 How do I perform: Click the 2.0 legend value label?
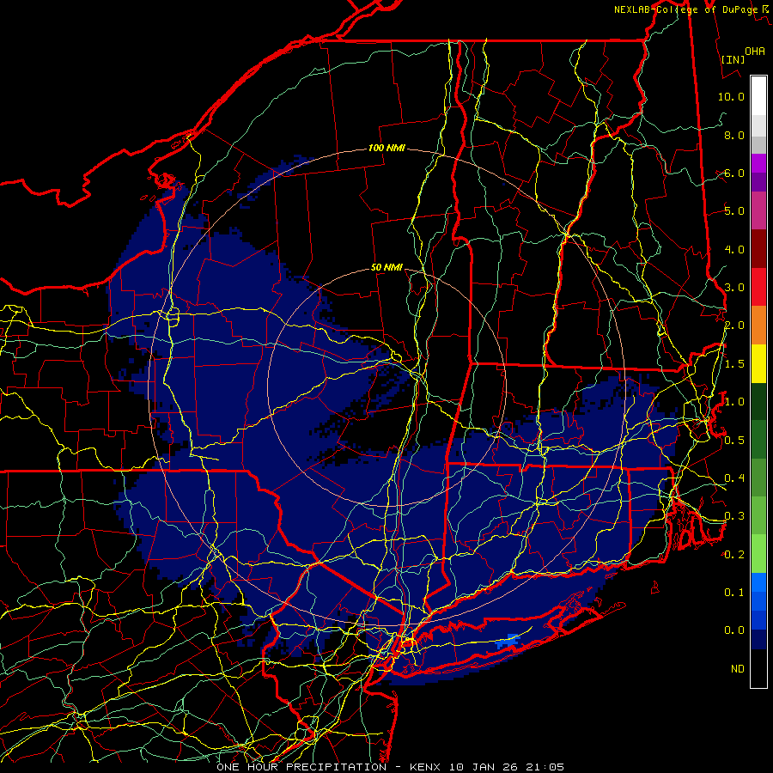(734, 326)
